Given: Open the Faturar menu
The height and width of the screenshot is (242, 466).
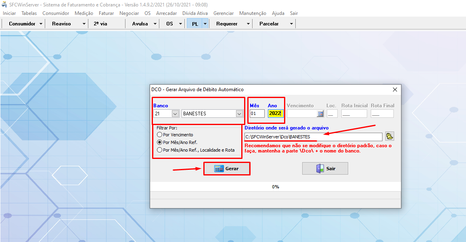Looking at the screenshot, I should 106,13.
